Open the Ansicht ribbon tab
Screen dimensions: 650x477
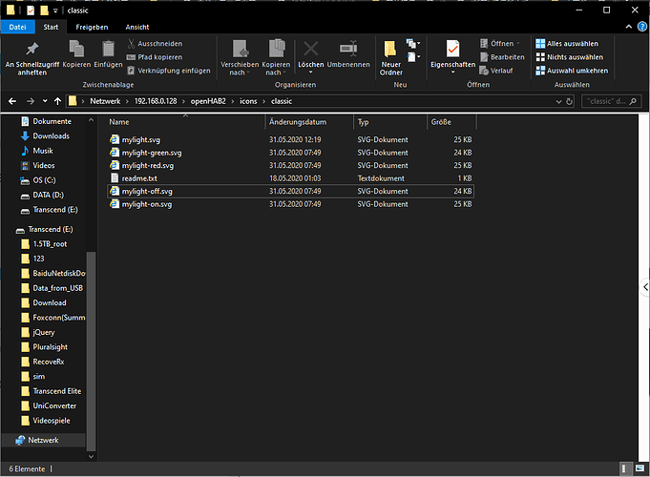click(x=137, y=27)
